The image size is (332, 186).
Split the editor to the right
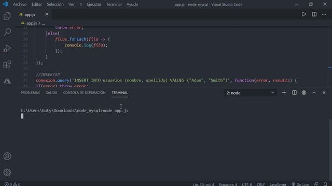pyautogui.click(x=314, y=14)
